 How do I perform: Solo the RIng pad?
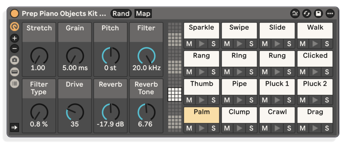[x=251, y=72]
